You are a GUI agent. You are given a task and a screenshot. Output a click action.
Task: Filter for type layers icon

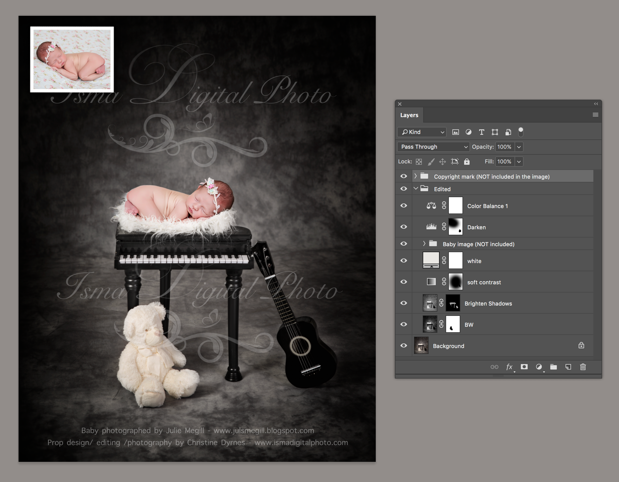click(x=482, y=132)
